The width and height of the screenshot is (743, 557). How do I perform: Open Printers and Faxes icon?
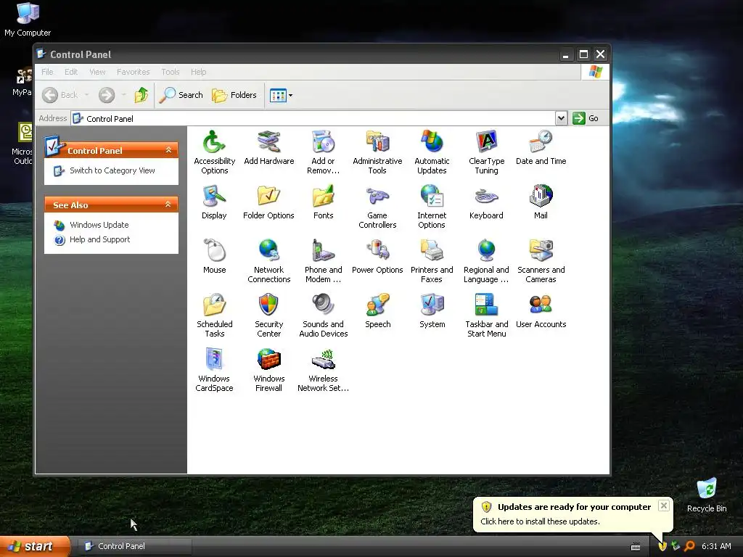432,260
